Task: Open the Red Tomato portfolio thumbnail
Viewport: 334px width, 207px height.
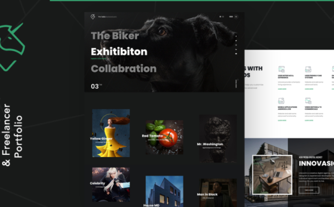Action: [x=164, y=137]
